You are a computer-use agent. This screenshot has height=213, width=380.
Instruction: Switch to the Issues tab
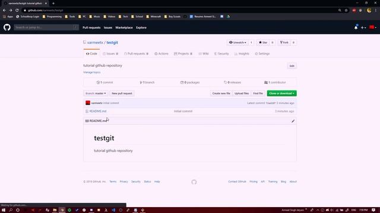pos(110,54)
